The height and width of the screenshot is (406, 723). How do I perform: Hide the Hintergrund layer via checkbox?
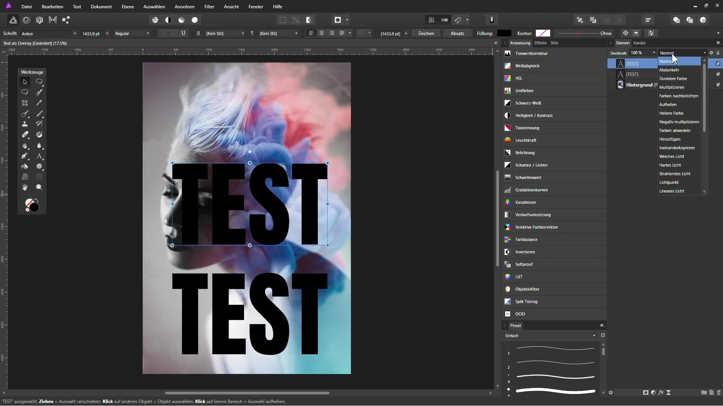tap(718, 85)
